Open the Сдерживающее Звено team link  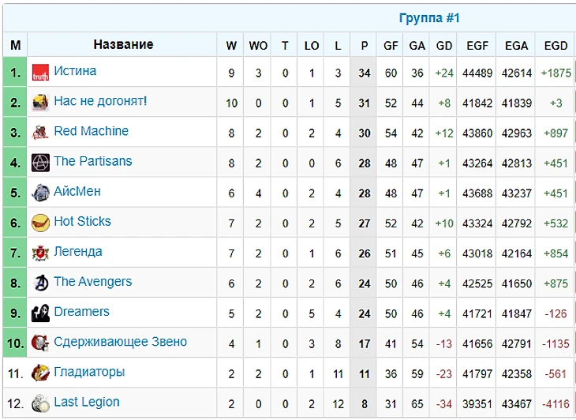(120, 342)
